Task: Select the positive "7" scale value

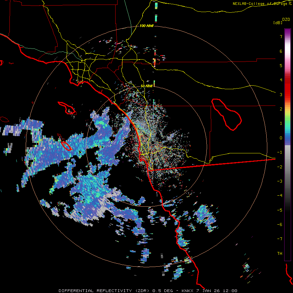Action: [x=281, y=36]
